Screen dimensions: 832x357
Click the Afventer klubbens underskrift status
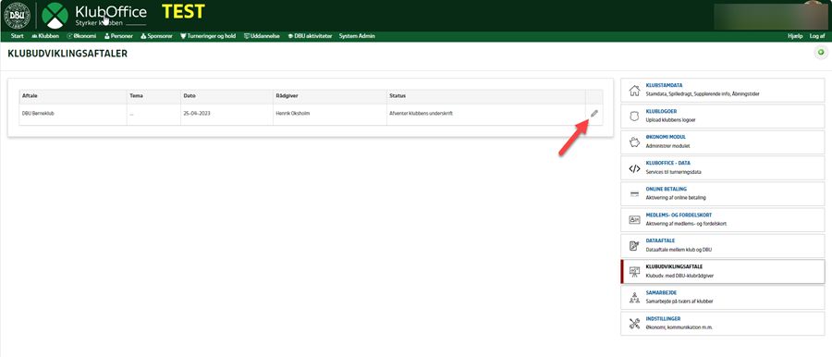coord(421,114)
